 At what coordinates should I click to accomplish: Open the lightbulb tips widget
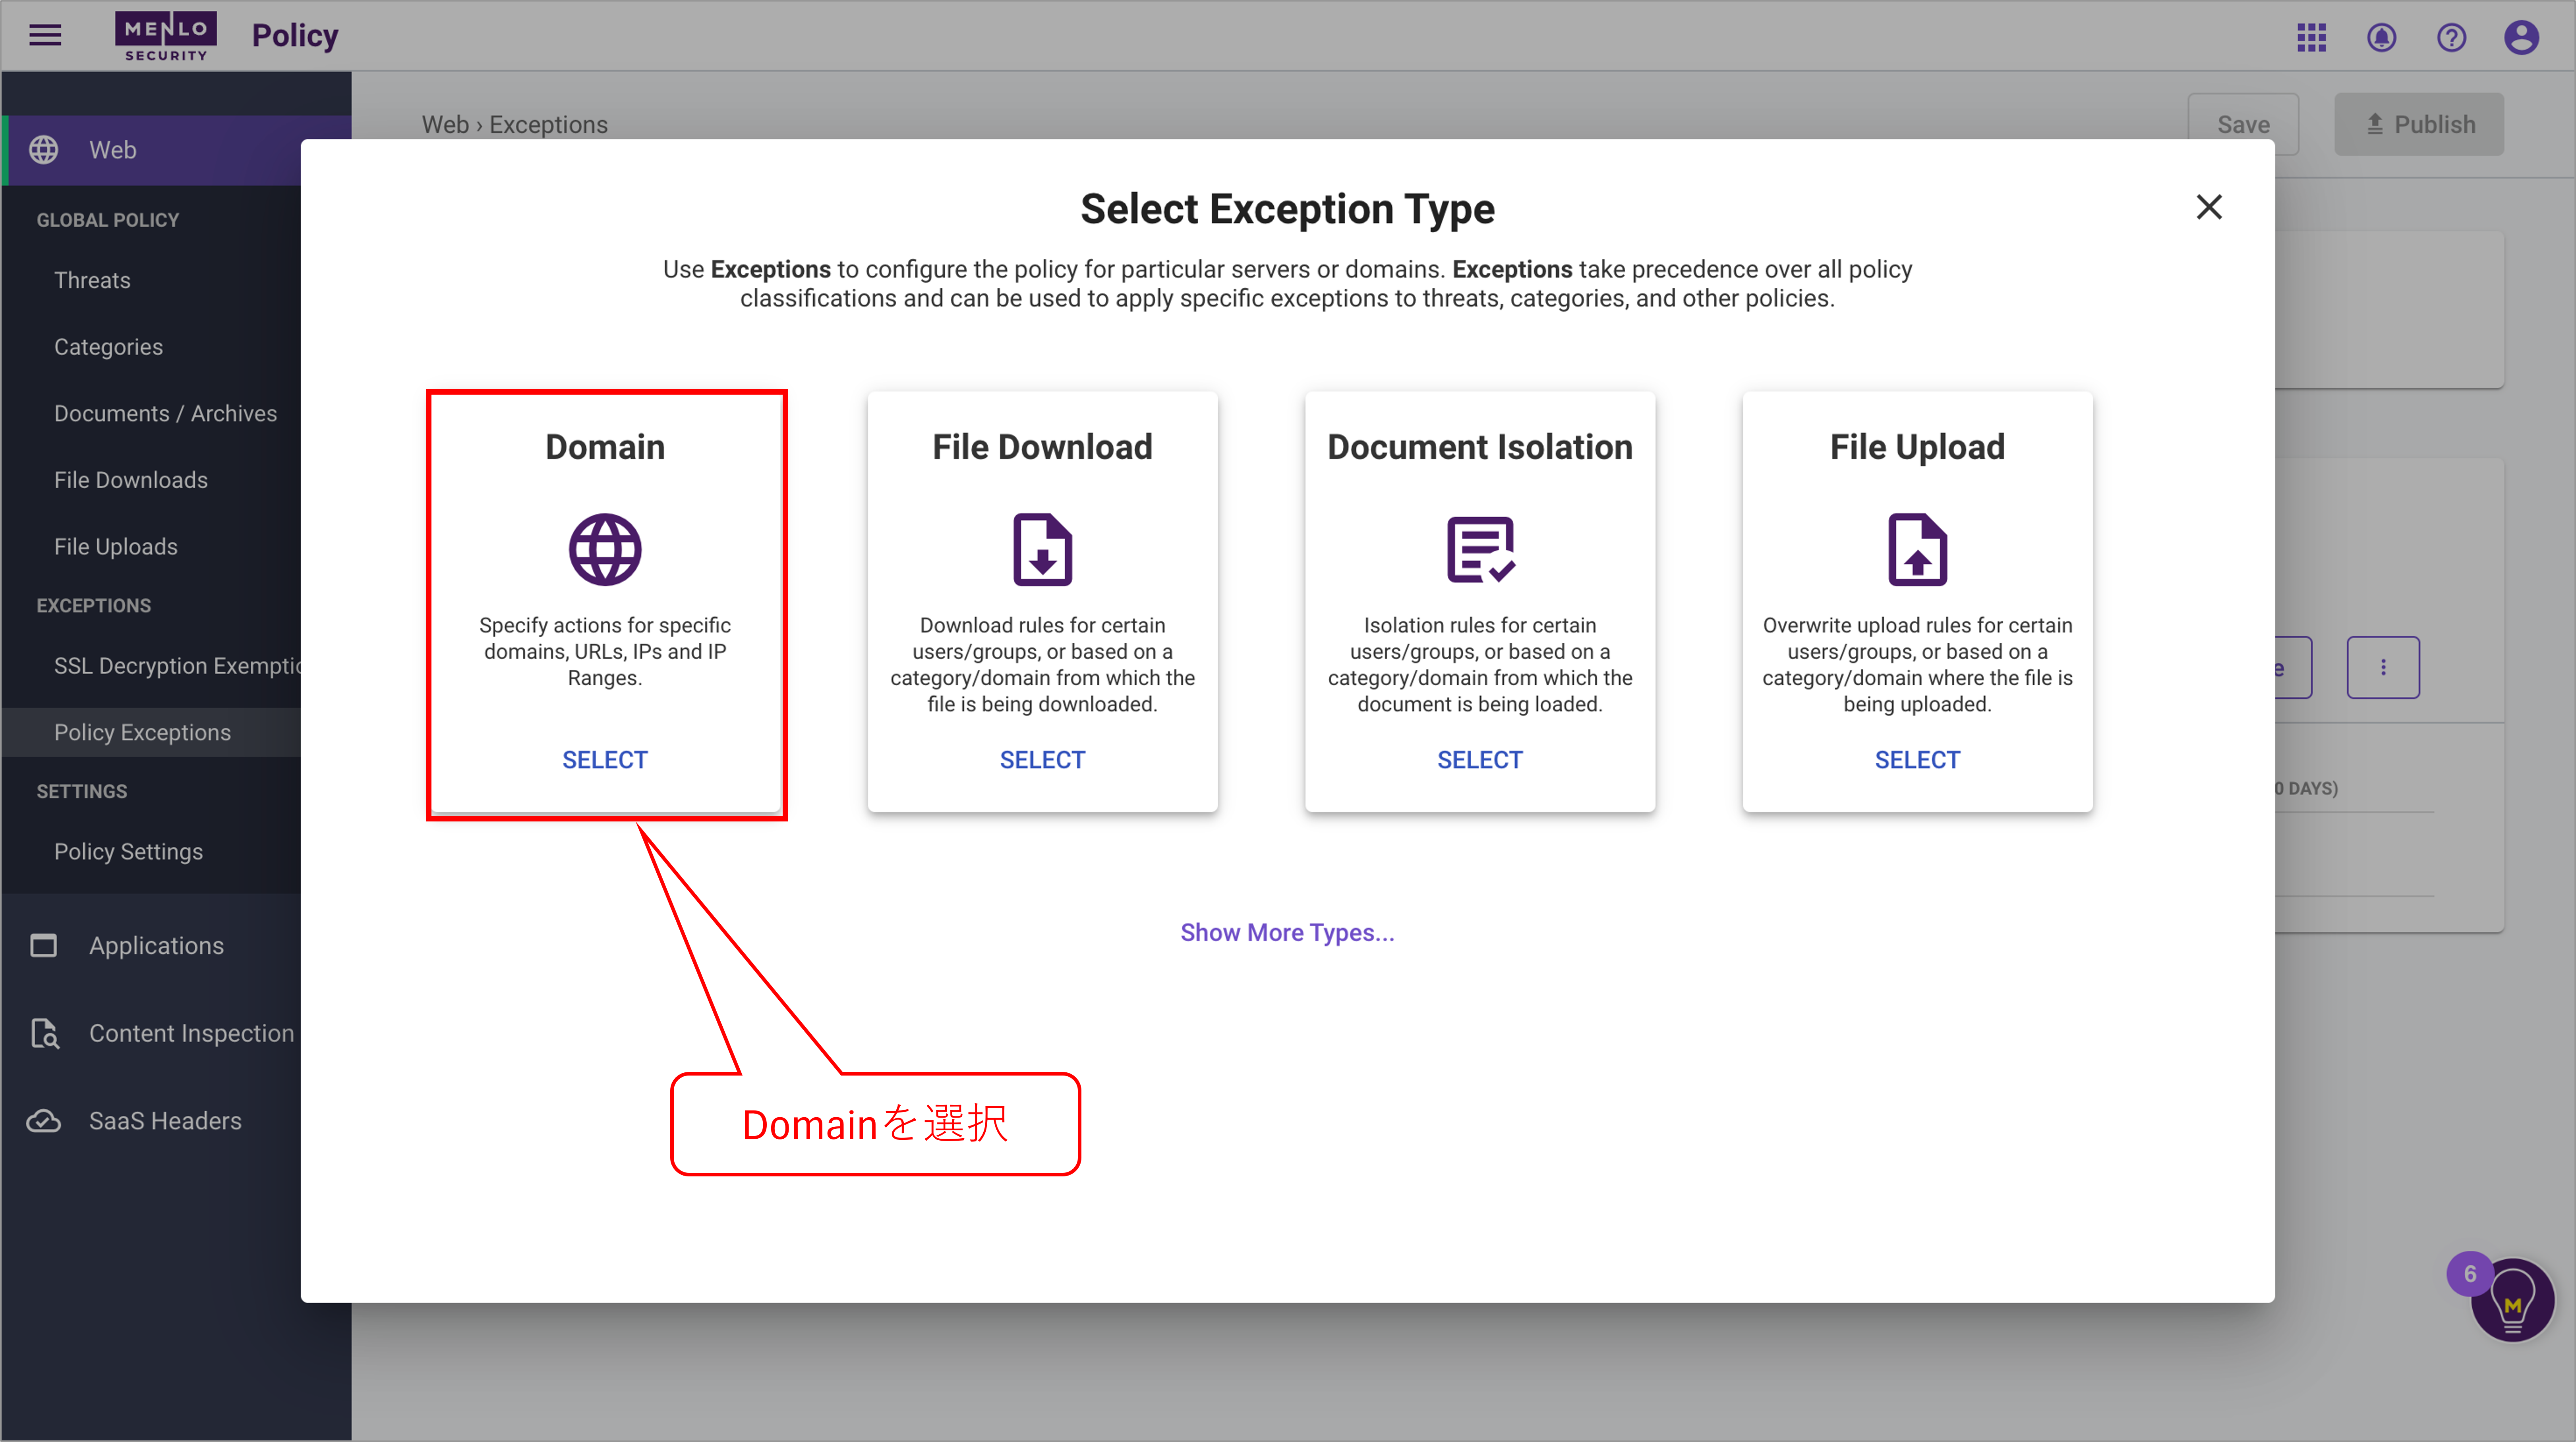pos(2513,1301)
